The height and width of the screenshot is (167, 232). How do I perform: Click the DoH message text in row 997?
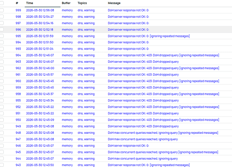tap(128, 23)
